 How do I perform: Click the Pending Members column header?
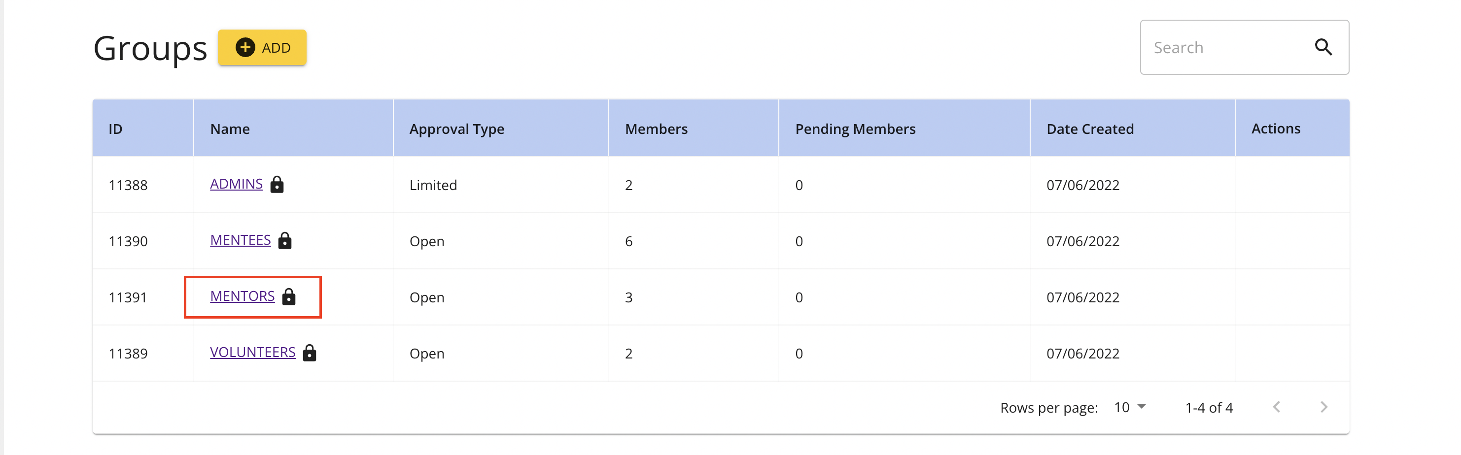(x=855, y=129)
